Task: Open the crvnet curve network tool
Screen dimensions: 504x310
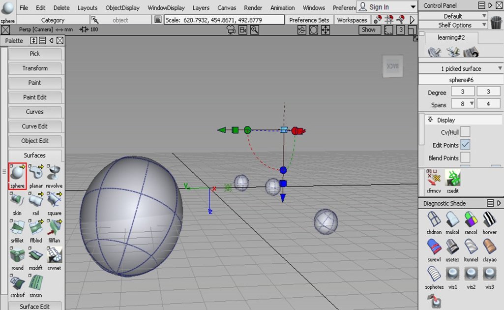Action: click(x=54, y=258)
